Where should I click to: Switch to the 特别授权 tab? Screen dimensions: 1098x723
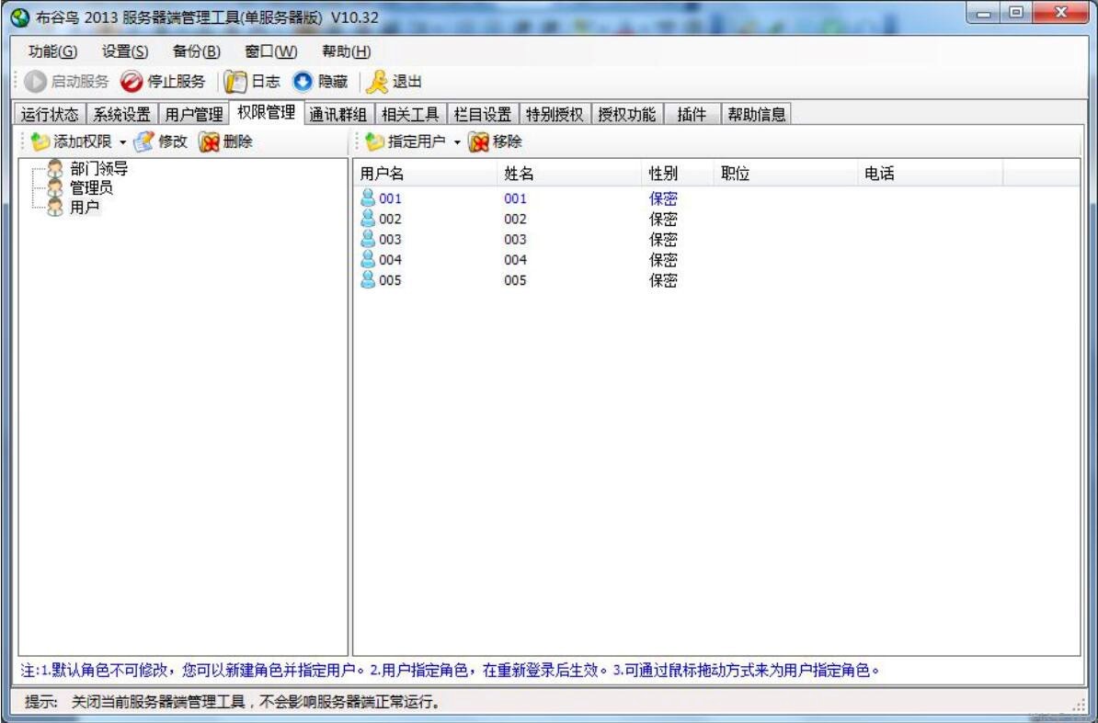coord(555,114)
